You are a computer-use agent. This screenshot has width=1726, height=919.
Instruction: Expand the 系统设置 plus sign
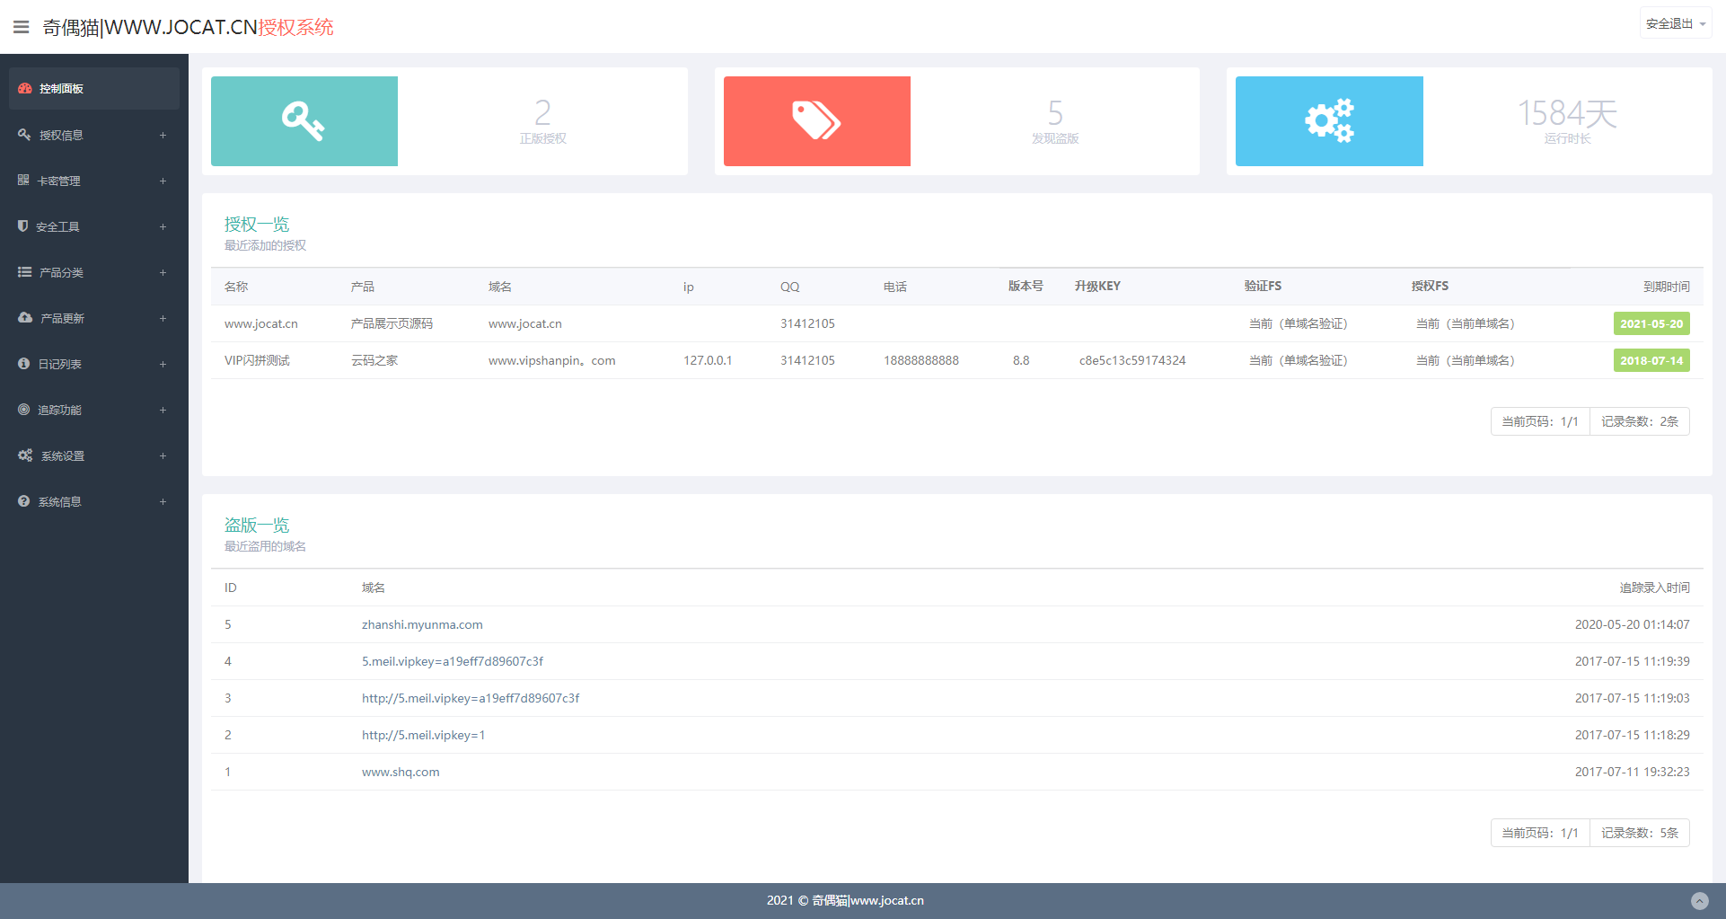[x=163, y=455]
